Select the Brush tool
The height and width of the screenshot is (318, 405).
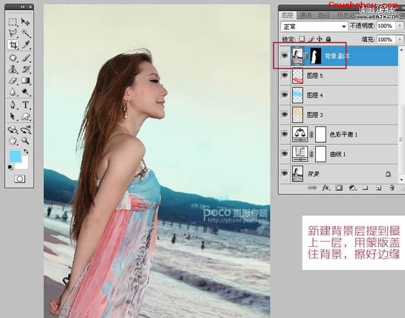[25, 58]
